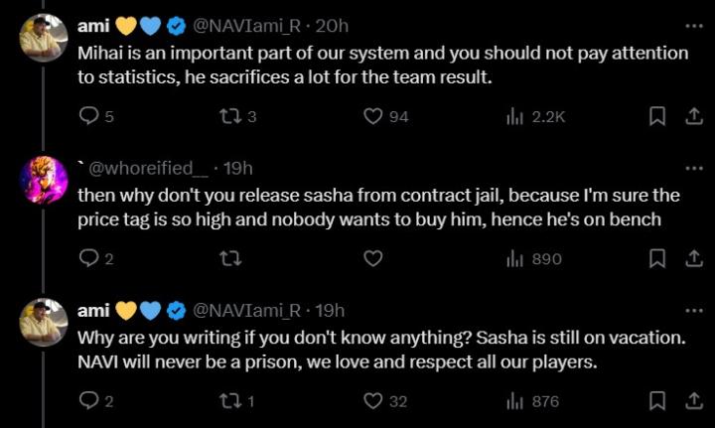Viewport: 715px width, 428px height.
Task: Reply to ami's first tweet about Mihai
Action: pyautogui.click(x=87, y=116)
